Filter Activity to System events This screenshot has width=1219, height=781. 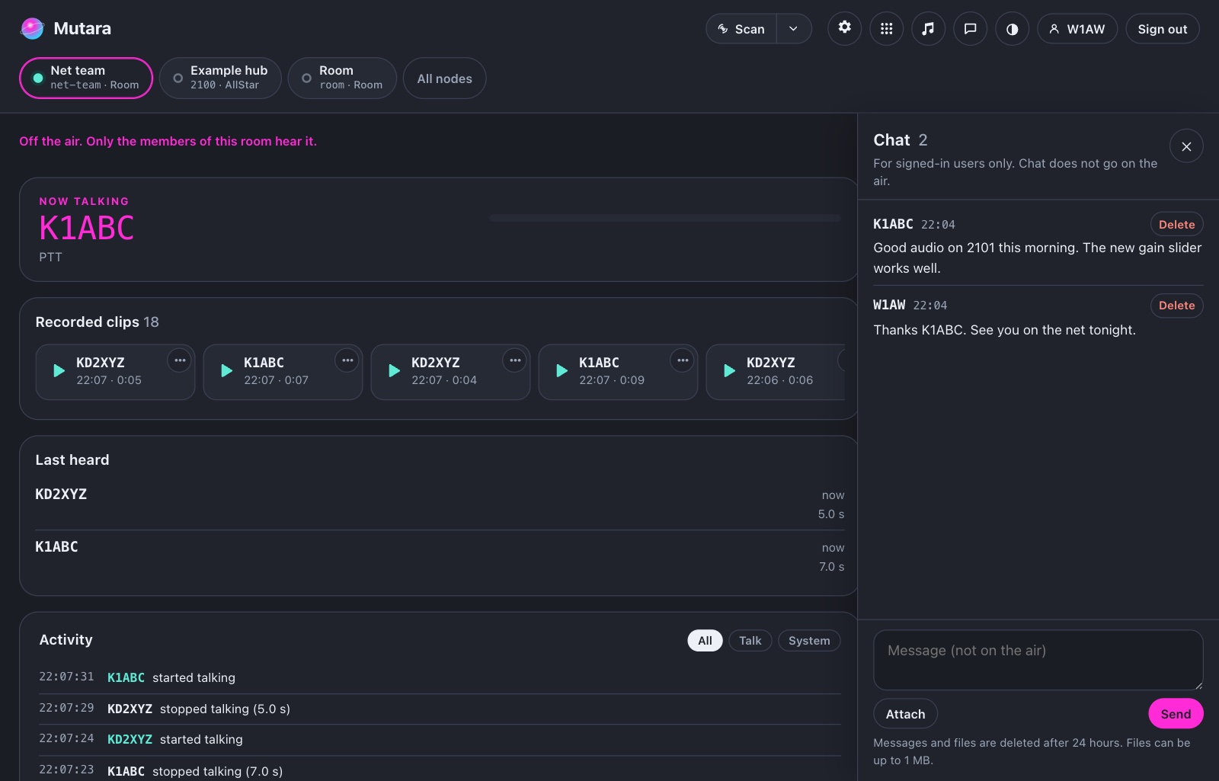pos(809,641)
